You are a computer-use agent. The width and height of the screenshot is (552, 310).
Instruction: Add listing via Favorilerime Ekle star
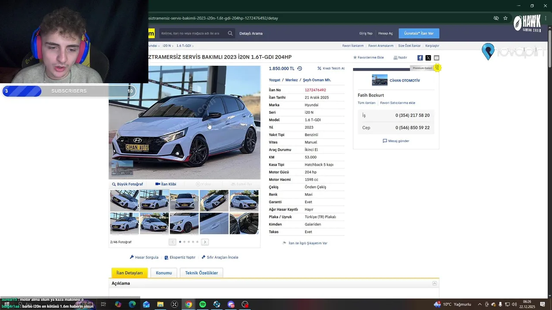click(x=368, y=57)
